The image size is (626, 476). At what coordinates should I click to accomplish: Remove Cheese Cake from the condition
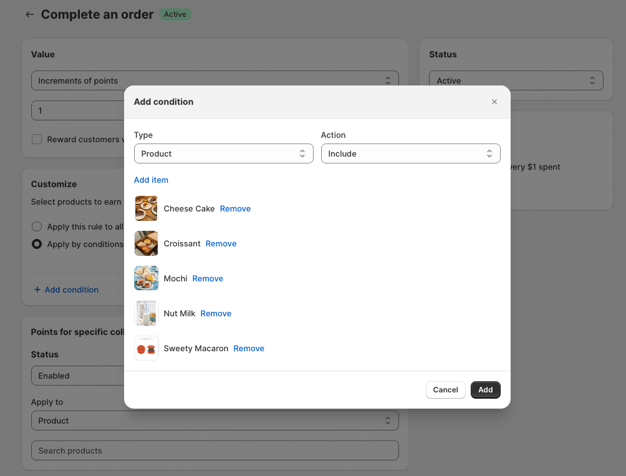[x=235, y=208]
